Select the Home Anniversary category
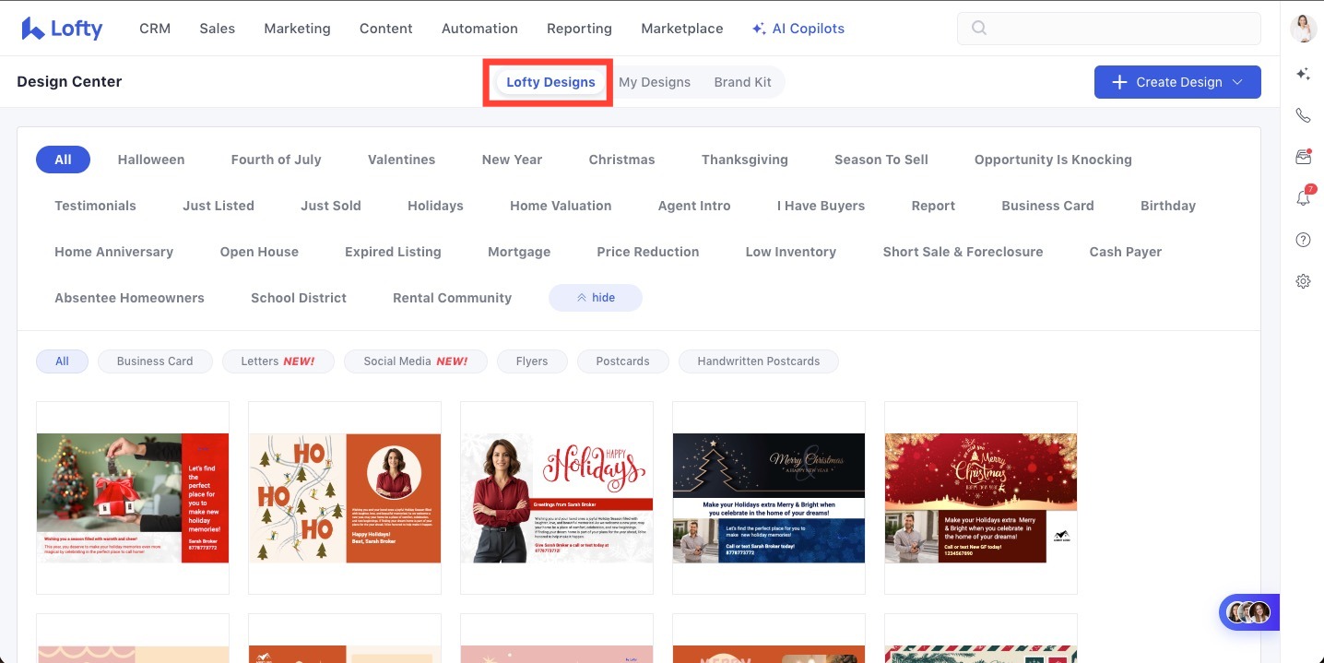The width and height of the screenshot is (1324, 663). (x=113, y=252)
